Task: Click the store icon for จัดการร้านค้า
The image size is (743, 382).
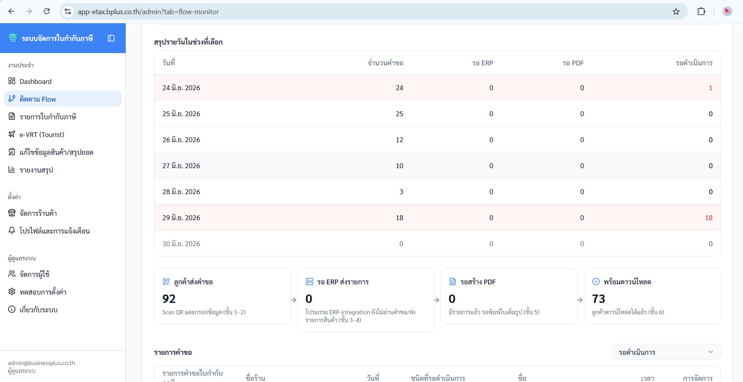Action: click(x=12, y=213)
